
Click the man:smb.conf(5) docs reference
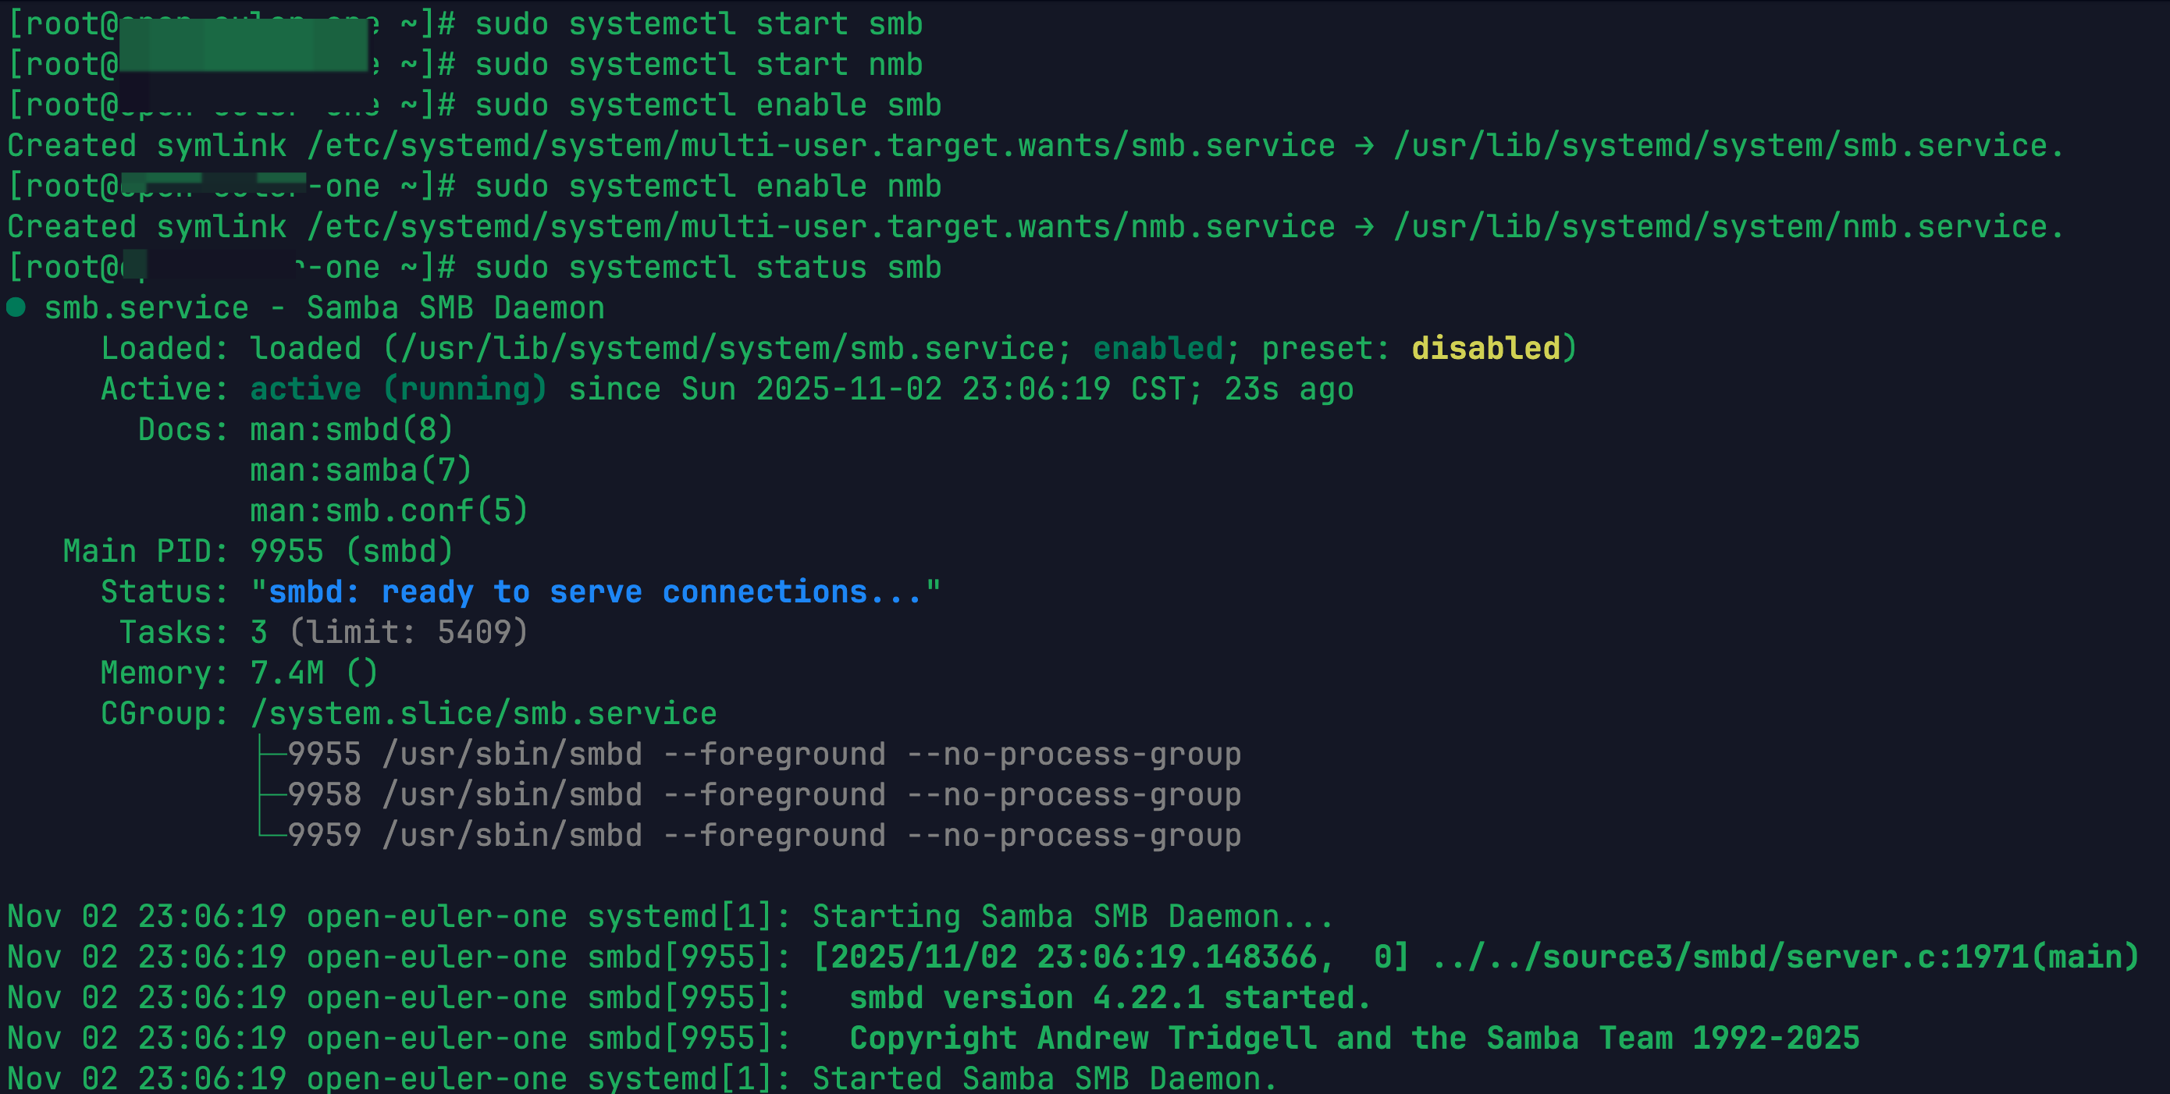coord(389,510)
